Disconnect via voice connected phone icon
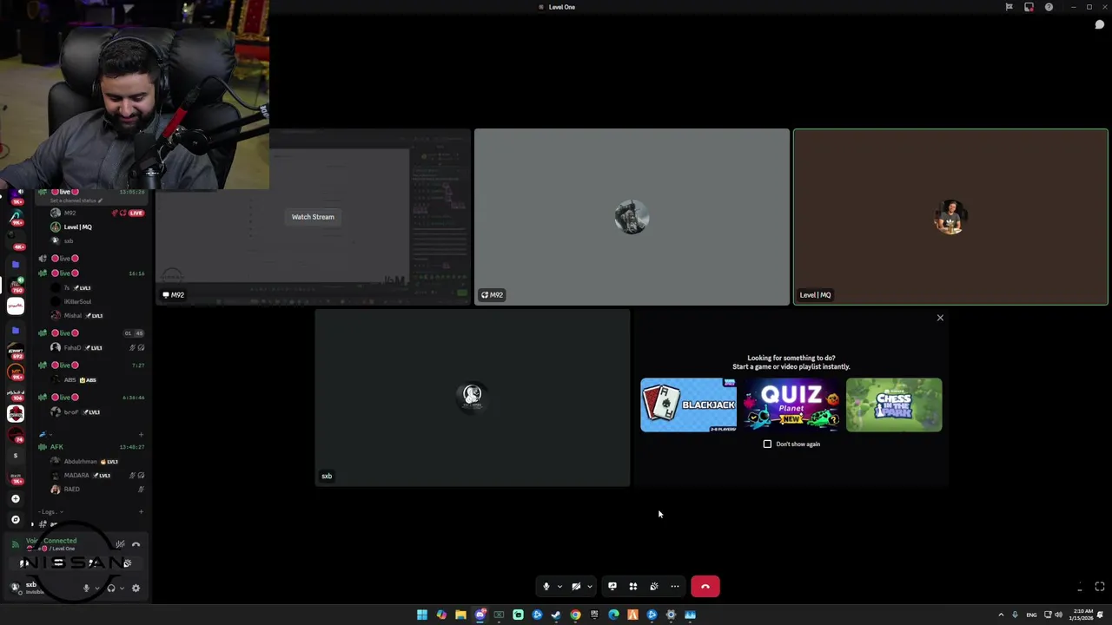Screen dimensions: 1112x625 (x=136, y=544)
